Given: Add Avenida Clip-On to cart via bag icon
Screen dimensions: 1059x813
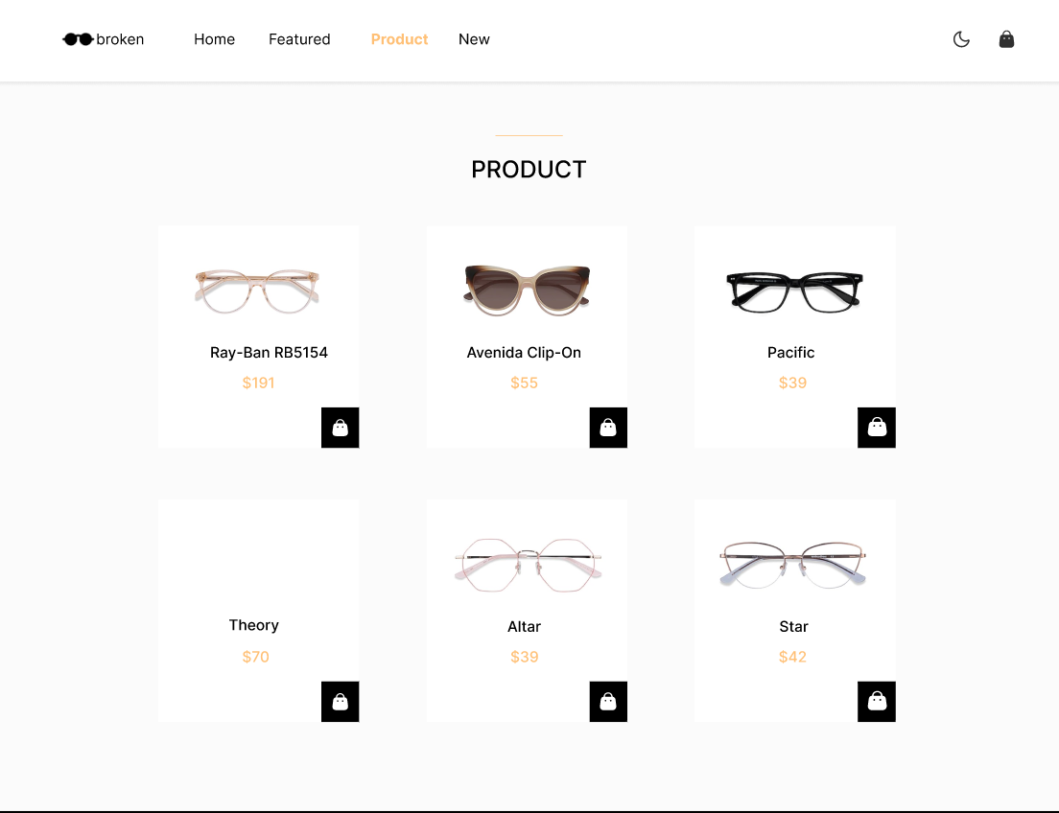Looking at the screenshot, I should [608, 428].
